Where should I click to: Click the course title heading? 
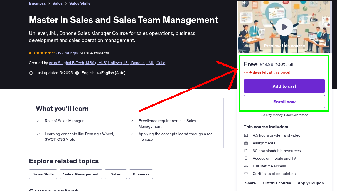tap(124, 20)
